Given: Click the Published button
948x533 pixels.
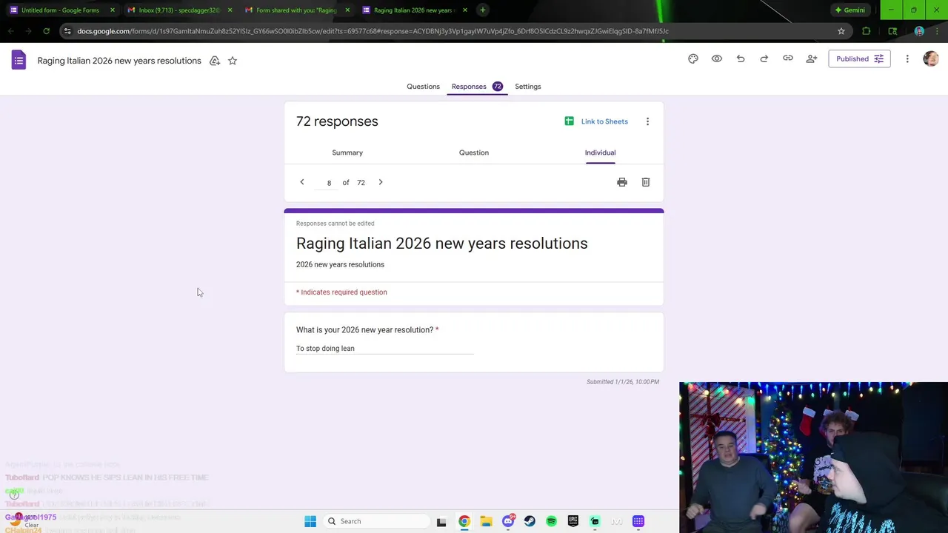Looking at the screenshot, I should click(859, 58).
